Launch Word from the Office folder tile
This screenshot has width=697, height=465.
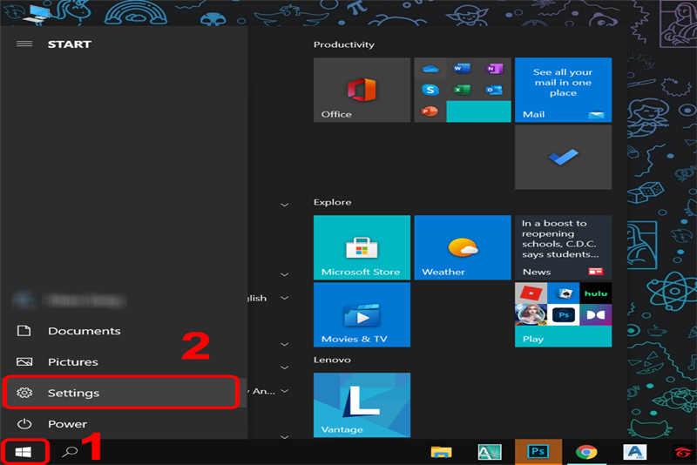click(462, 69)
